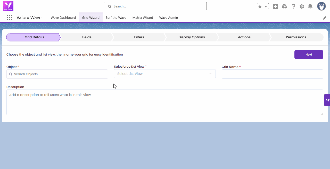Click the Valorx logo in header
This screenshot has width=330, height=169.
coord(8,6)
